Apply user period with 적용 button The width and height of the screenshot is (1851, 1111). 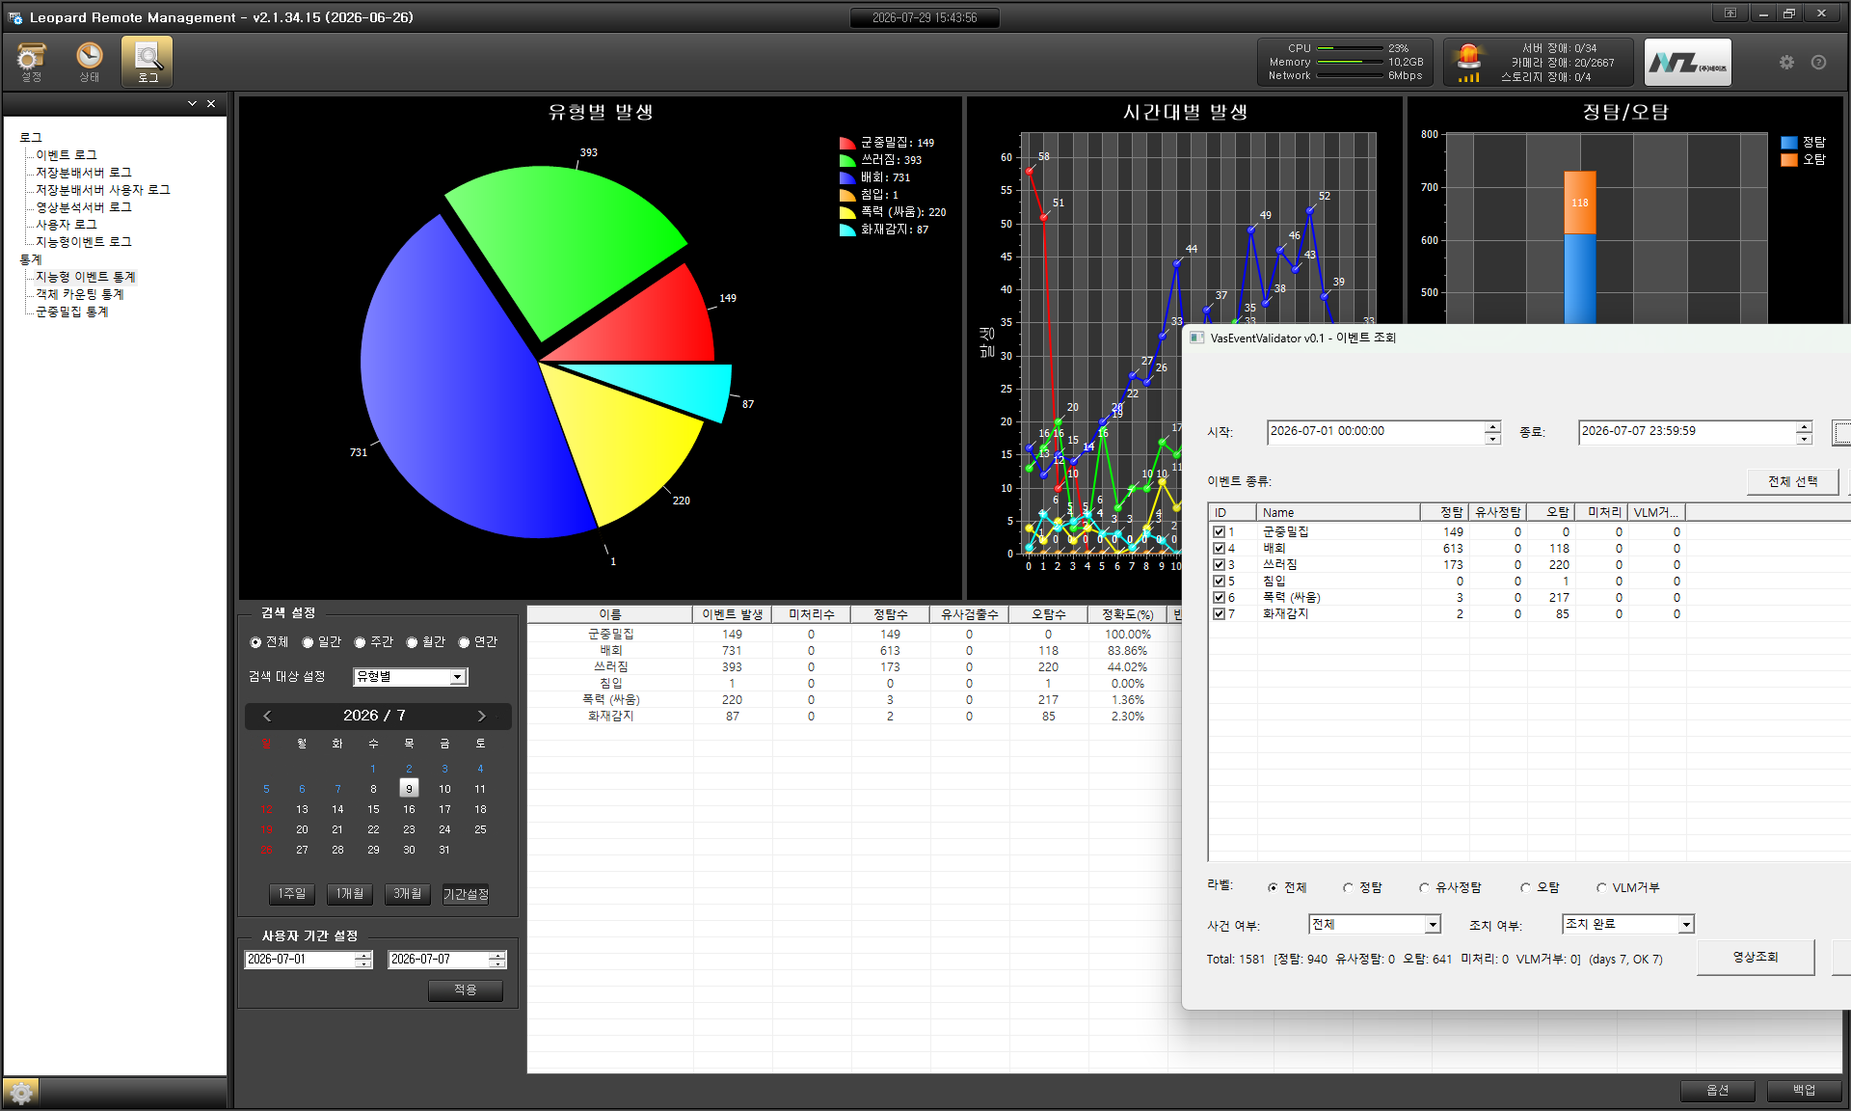[466, 990]
